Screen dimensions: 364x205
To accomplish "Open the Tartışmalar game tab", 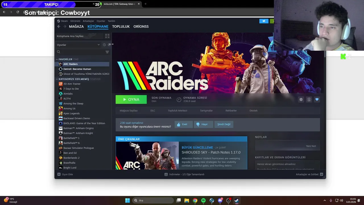I will (x=206, y=110).
